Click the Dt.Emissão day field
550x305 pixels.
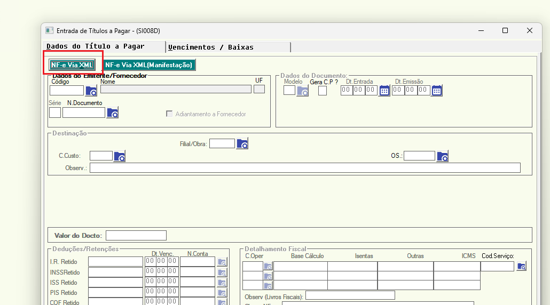(x=397, y=90)
